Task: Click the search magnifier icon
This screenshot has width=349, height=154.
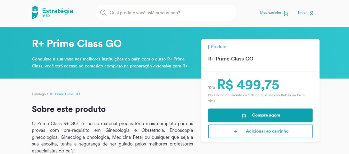Action: [103, 13]
